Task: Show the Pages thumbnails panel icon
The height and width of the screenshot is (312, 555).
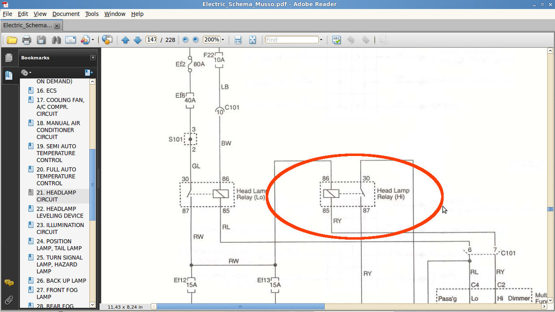Action: (x=9, y=58)
